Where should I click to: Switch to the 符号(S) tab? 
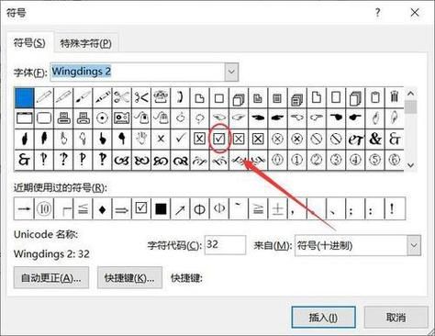[29, 43]
